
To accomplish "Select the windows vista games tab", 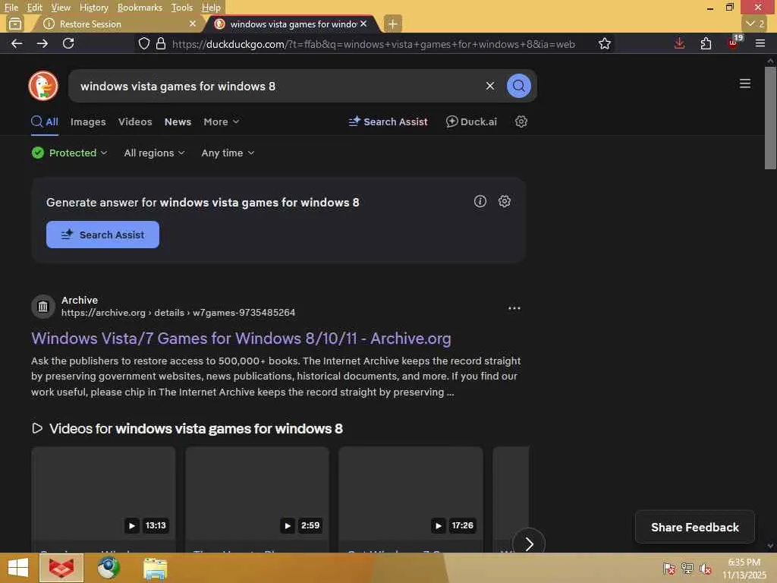I will (292, 24).
